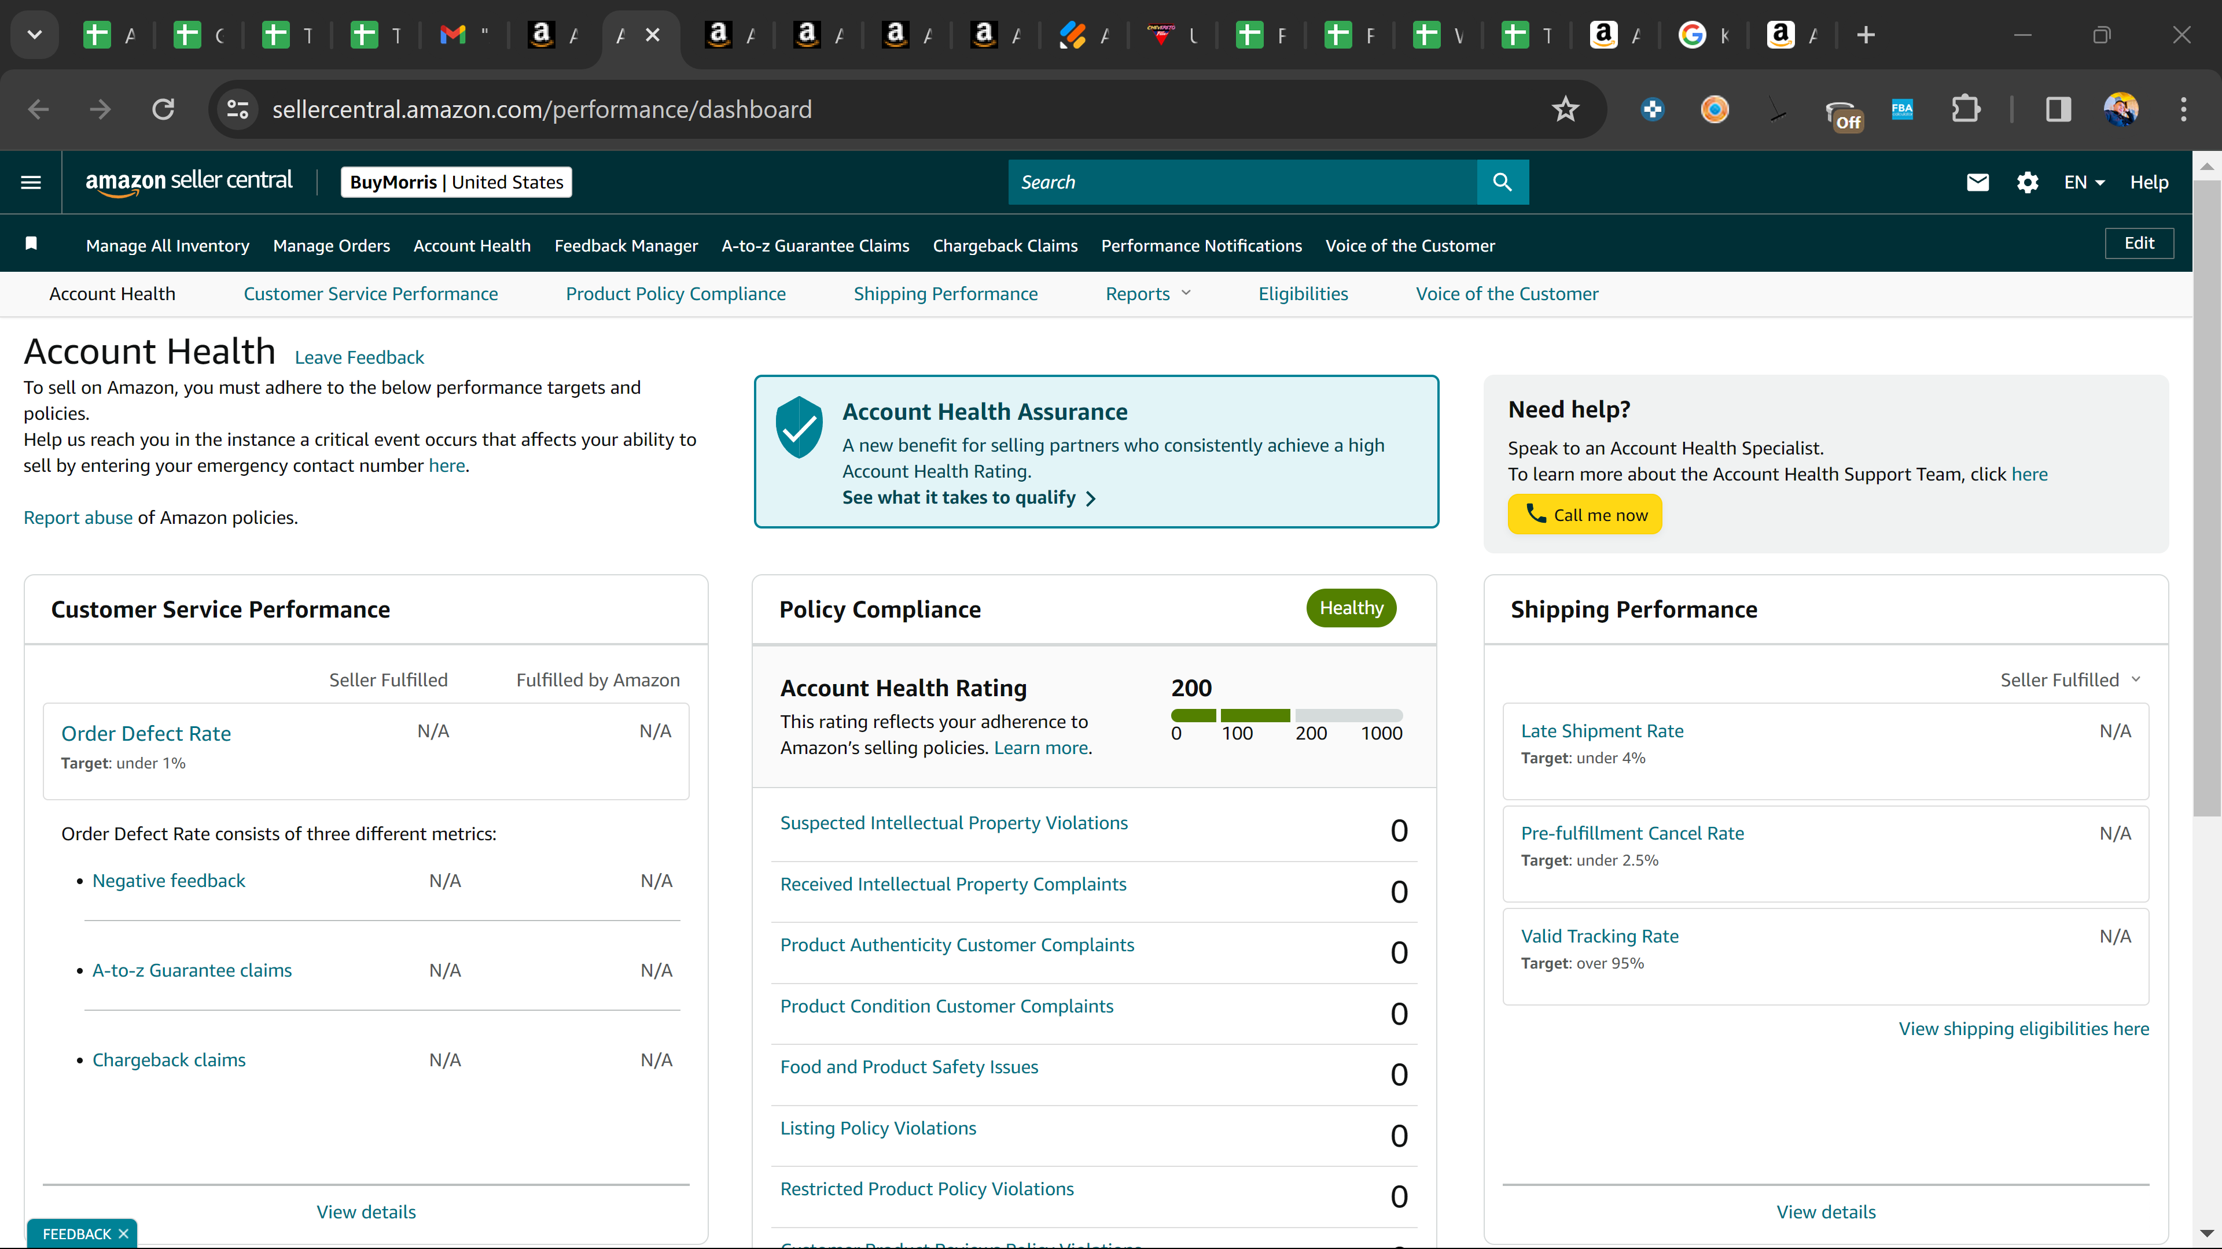Select the Eligibilities tab
This screenshot has width=2222, height=1249.
coord(1303,294)
